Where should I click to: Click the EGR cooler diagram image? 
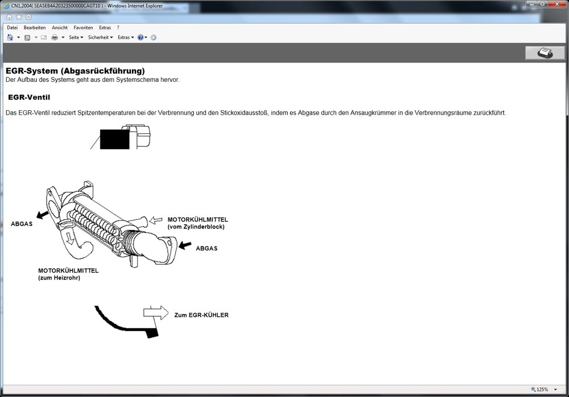pyautogui.click(x=114, y=227)
